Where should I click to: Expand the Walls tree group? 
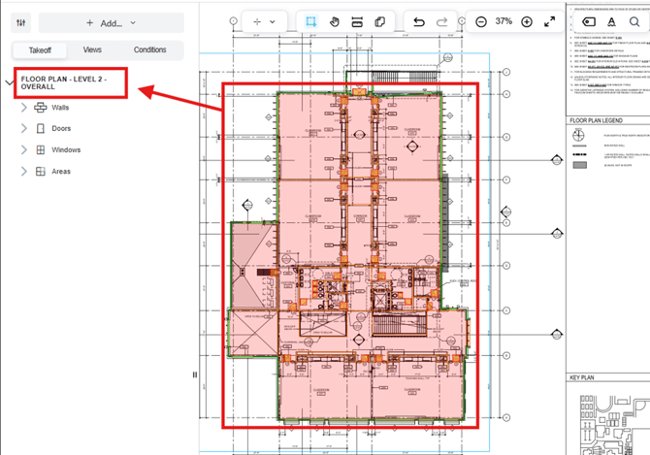(24, 108)
